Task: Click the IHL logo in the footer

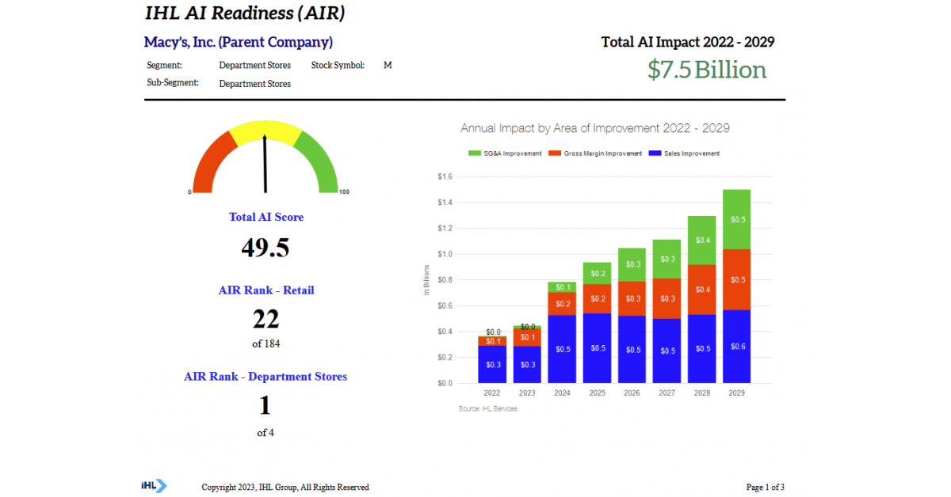Action: (x=154, y=486)
